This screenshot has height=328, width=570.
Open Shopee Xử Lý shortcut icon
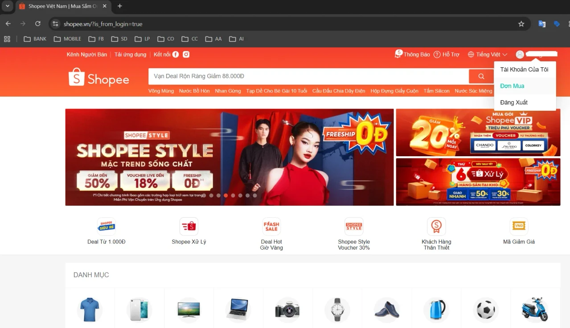pos(189,227)
